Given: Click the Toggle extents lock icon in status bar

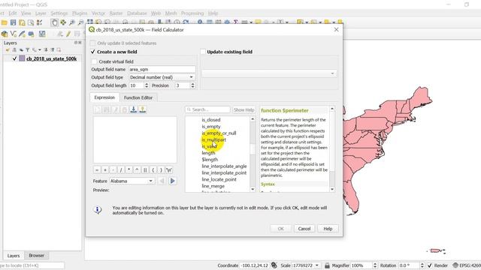Looking at the screenshot, I should (327, 265).
